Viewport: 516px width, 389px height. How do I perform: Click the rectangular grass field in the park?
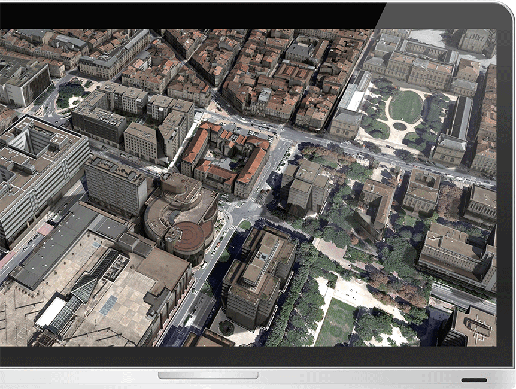336,321
